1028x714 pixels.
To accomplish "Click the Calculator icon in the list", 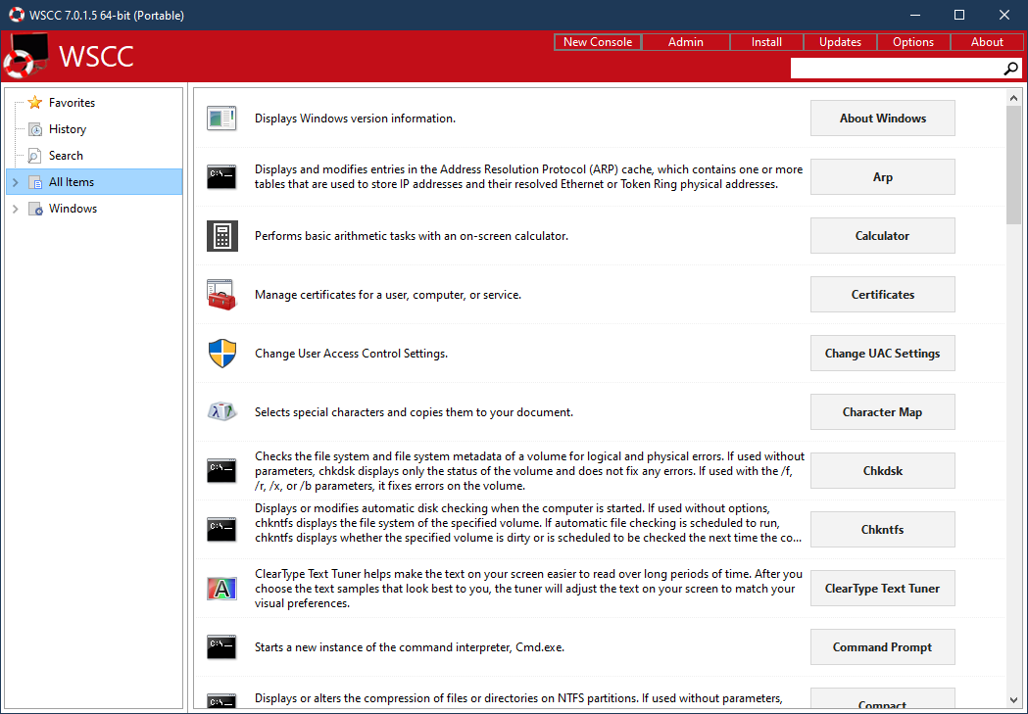I will (221, 236).
